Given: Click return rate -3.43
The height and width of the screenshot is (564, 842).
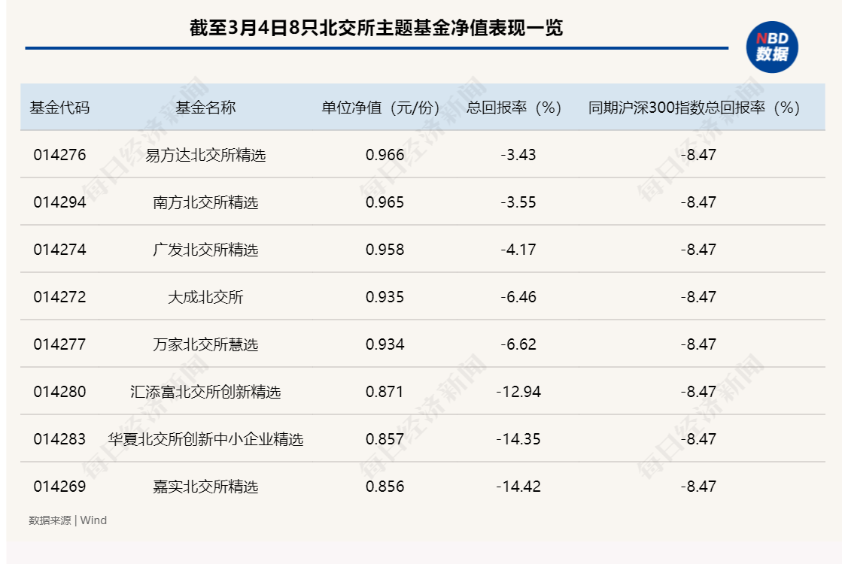Looking at the screenshot, I should click(518, 155).
